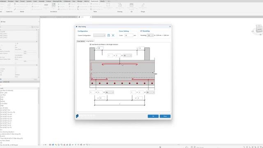The height and width of the screenshot is (148, 263).
Task: Toggle Add Reinforced Rebars in length direction
Action: tap(90, 44)
